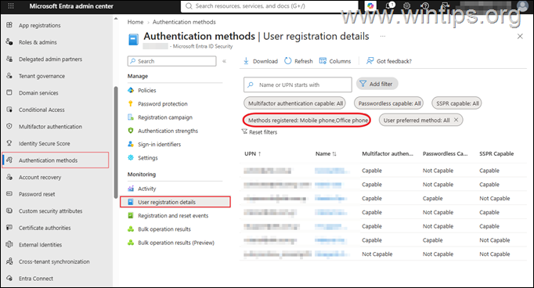Click the Name or UPN starts with field
Viewport: 534px width, 288px height.
298,85
